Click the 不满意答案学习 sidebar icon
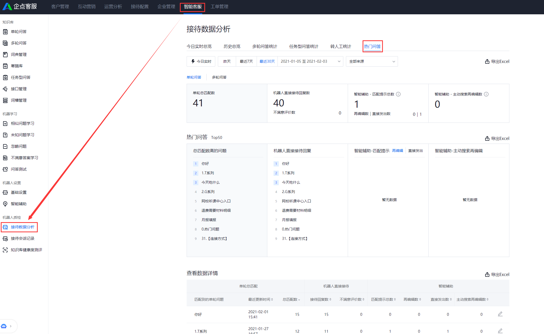This screenshot has width=544, height=334. pos(5,158)
